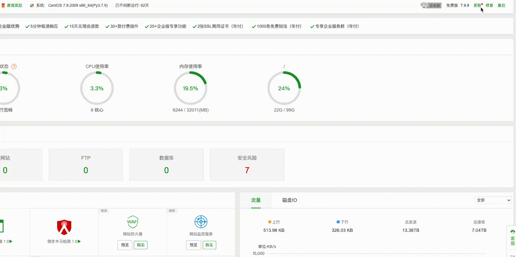Click the CentOS system logo icon

point(32,5)
